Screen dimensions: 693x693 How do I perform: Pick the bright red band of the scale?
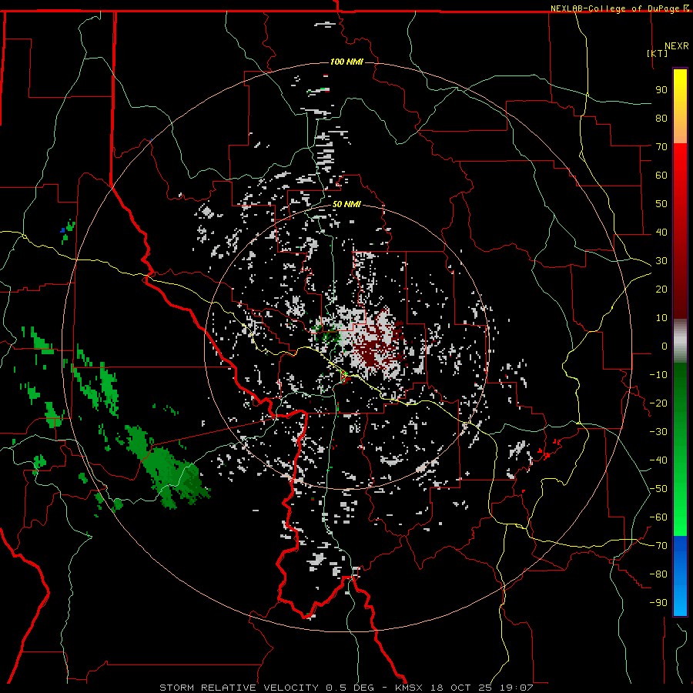[x=680, y=168]
